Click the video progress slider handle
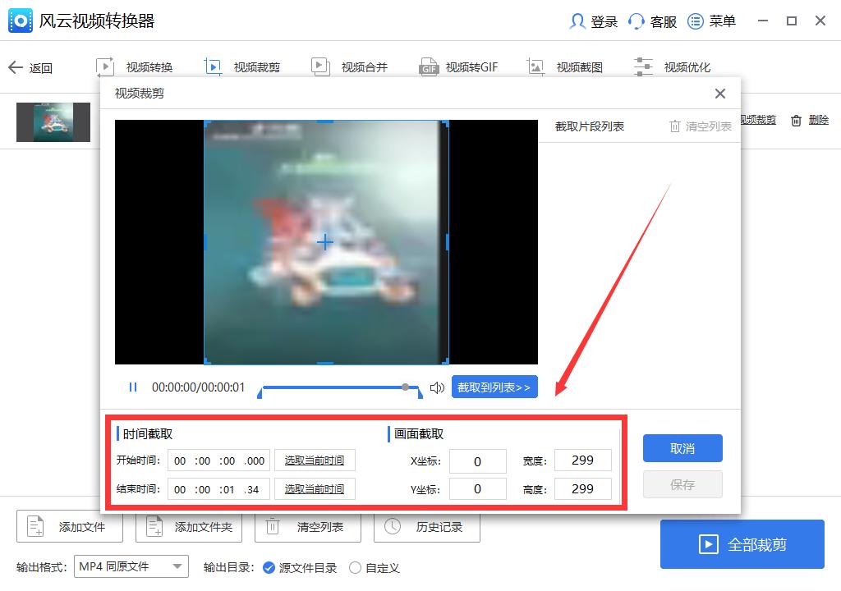841x591 pixels. [x=406, y=386]
